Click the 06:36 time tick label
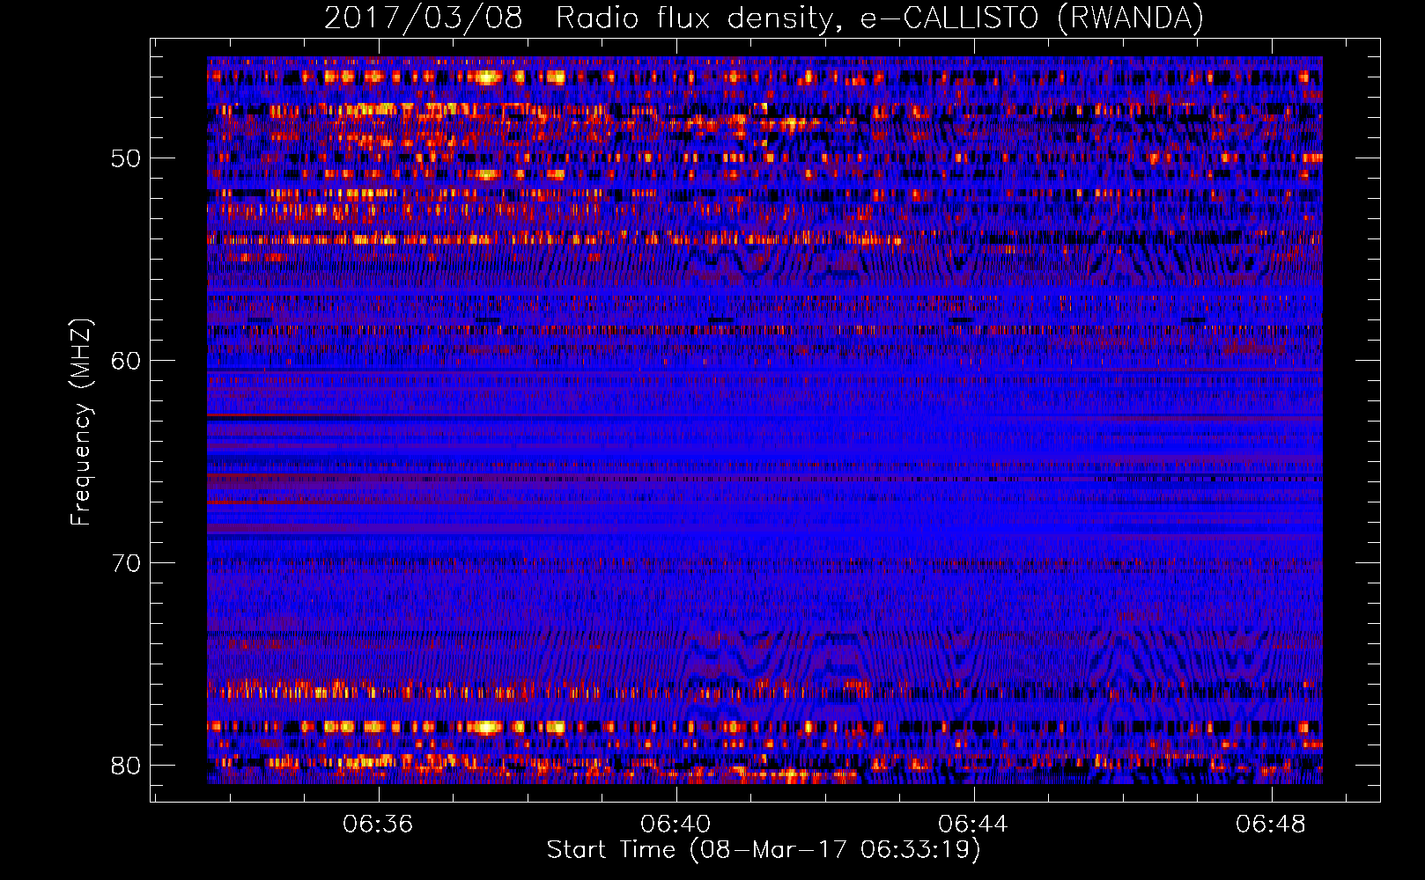Screen dimensions: 1425x880 point(378,824)
